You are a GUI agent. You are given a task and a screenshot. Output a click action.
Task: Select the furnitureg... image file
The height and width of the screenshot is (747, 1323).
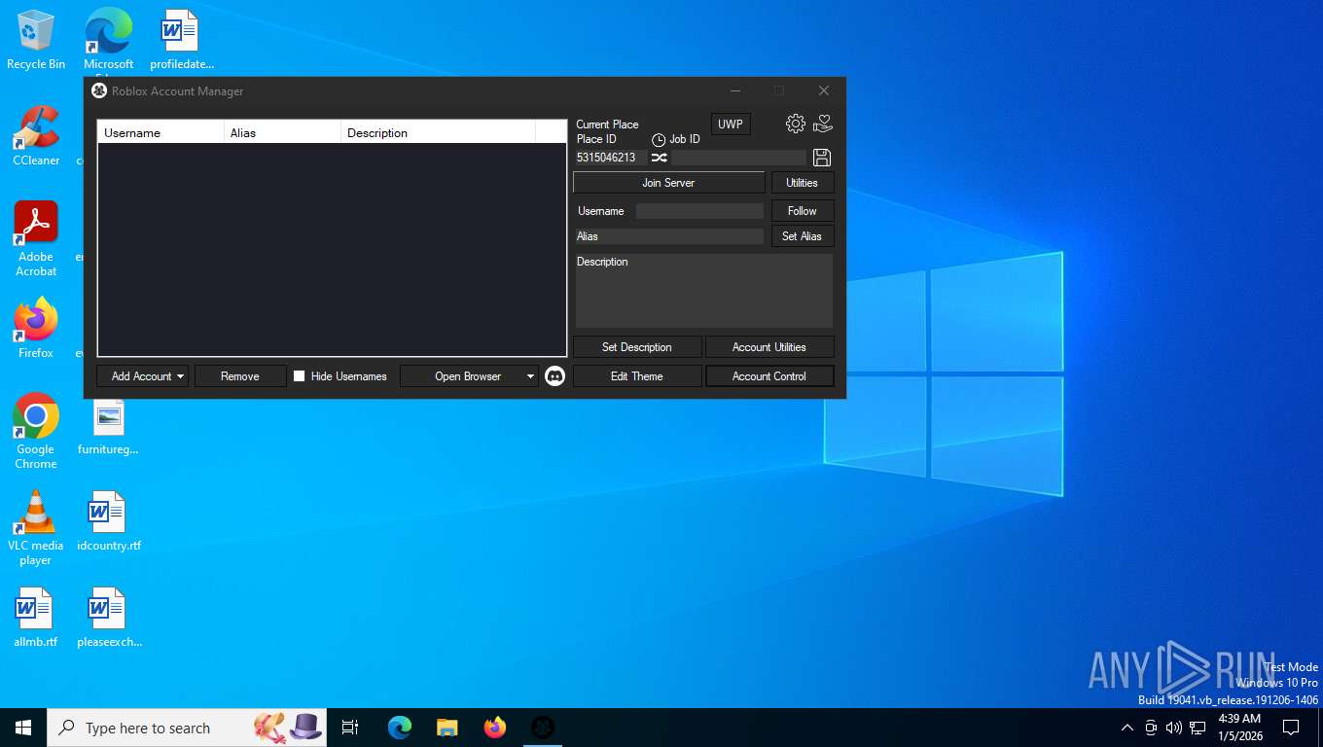pyautogui.click(x=108, y=428)
